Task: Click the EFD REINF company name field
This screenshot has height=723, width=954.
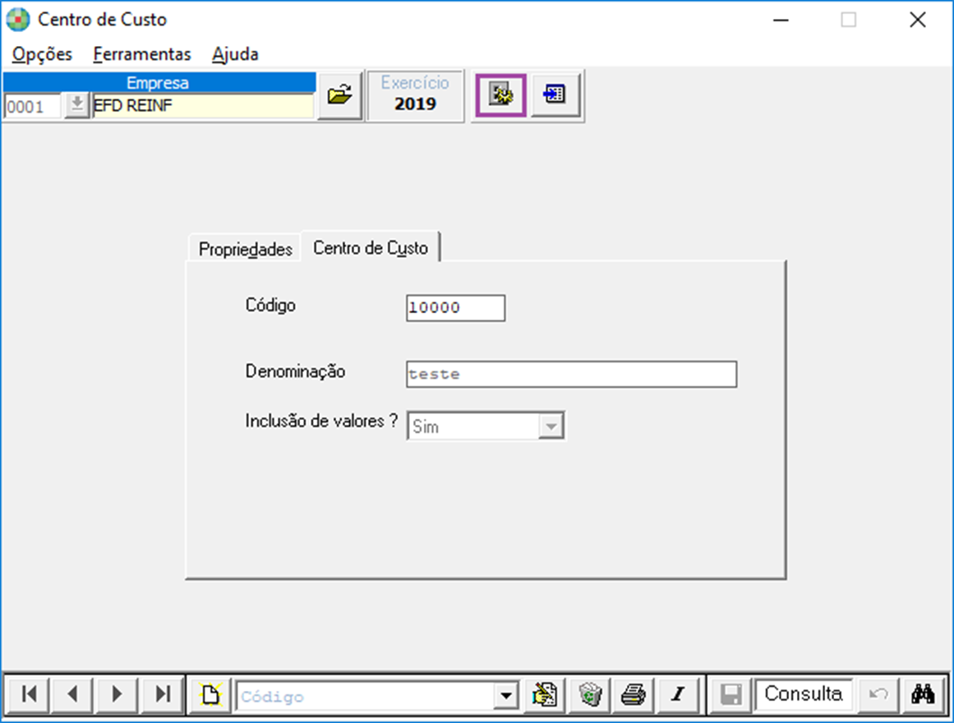Action: (x=203, y=106)
